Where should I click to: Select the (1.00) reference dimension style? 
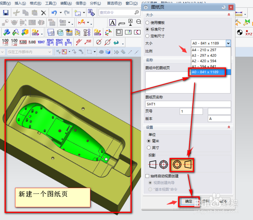[32, 42]
